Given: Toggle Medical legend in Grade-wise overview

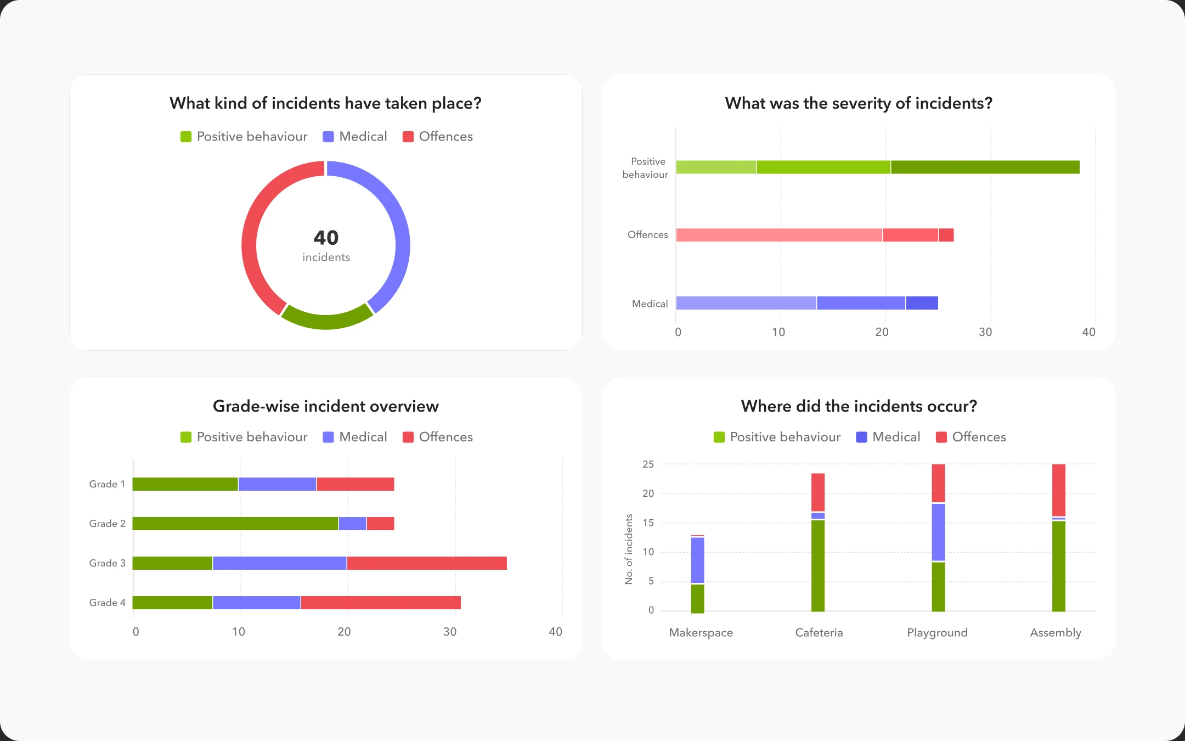Looking at the screenshot, I should tap(355, 437).
